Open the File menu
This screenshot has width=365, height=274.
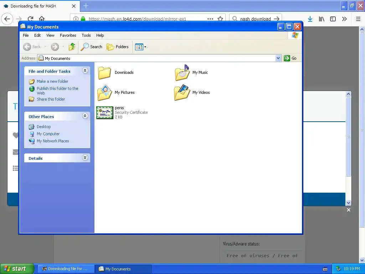26,35
